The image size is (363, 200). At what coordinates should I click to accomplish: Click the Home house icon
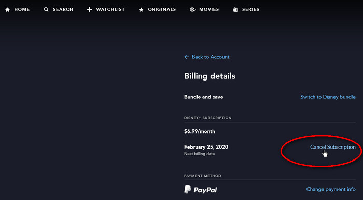8,10
